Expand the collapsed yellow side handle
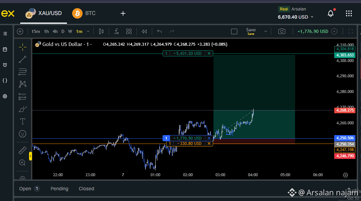Screen dimensions: 361x201 click(x=30, y=156)
